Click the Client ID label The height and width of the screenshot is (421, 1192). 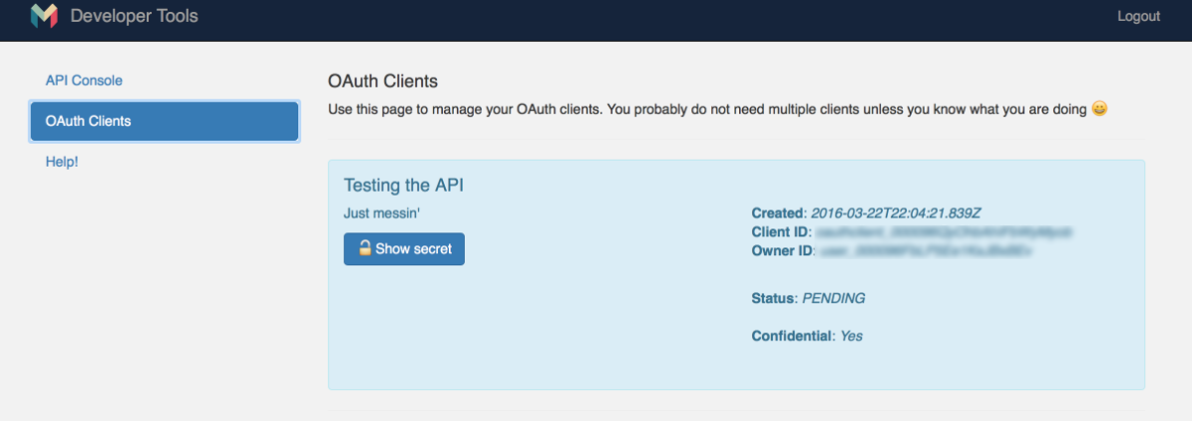[x=781, y=231]
